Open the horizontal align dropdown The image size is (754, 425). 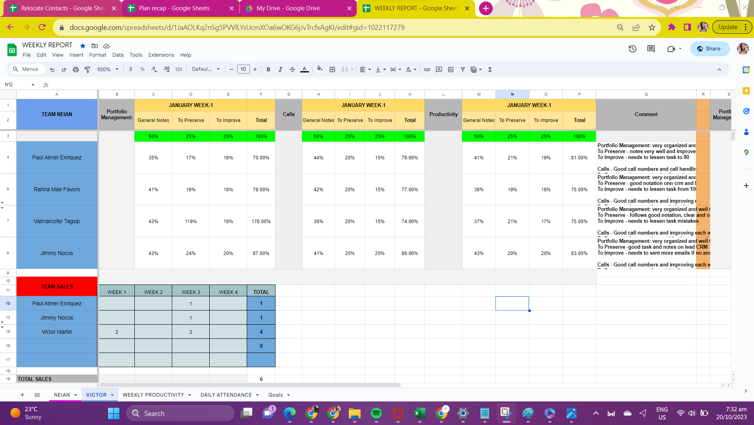pyautogui.click(x=365, y=69)
